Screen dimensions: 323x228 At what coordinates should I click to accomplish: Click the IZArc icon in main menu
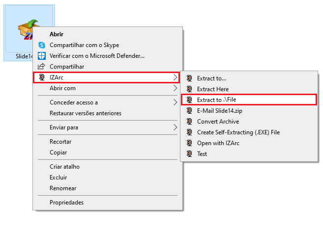click(42, 77)
